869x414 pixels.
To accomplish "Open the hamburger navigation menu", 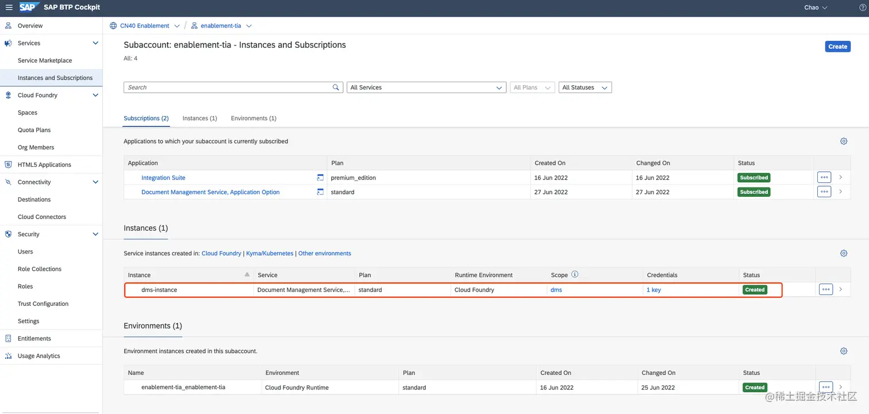I will [x=9, y=7].
